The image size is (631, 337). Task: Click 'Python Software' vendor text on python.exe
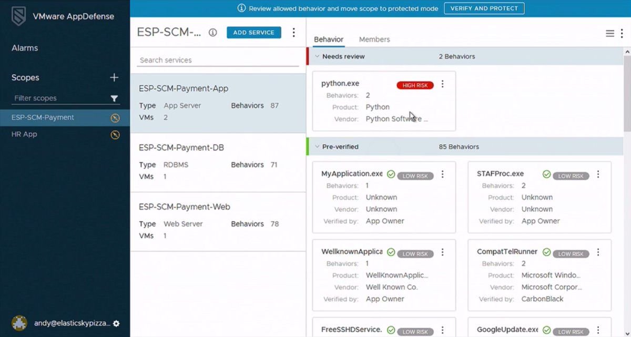click(x=397, y=119)
